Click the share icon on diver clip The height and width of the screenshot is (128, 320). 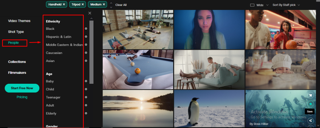pos(310,121)
